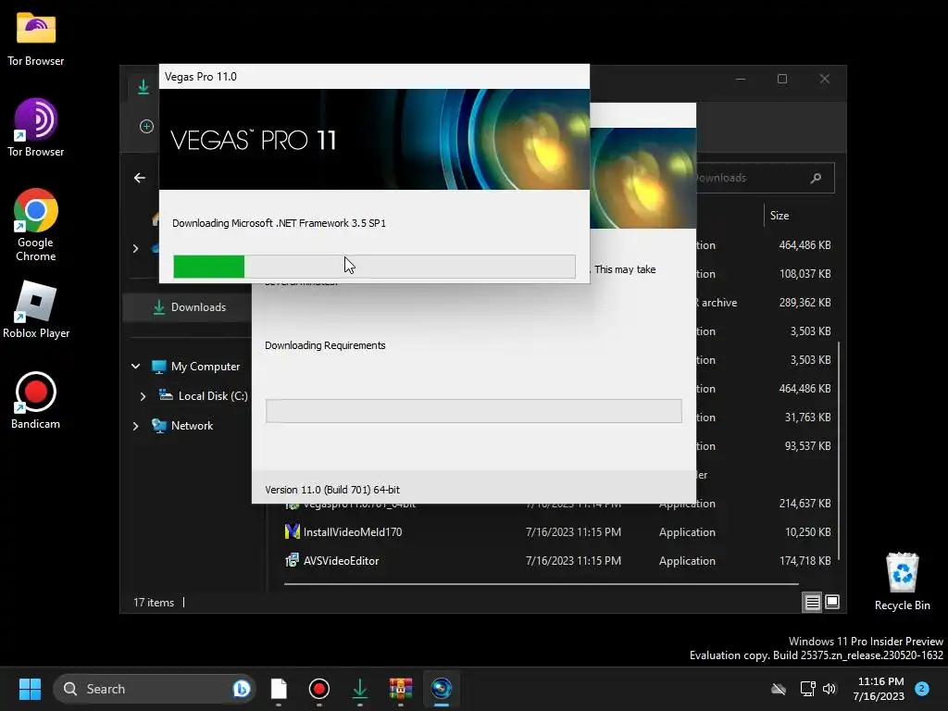Open Bandicam desktop shortcut

coord(36,400)
